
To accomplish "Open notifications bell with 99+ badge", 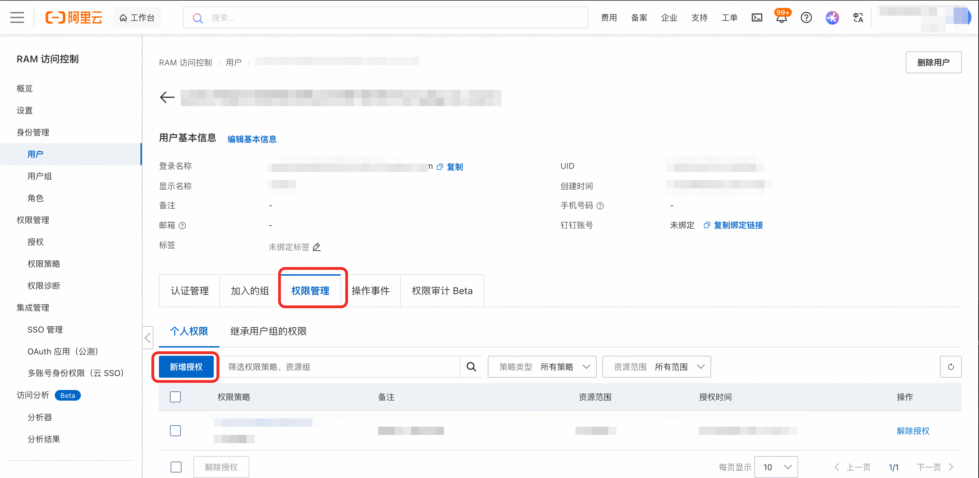I will click(781, 18).
